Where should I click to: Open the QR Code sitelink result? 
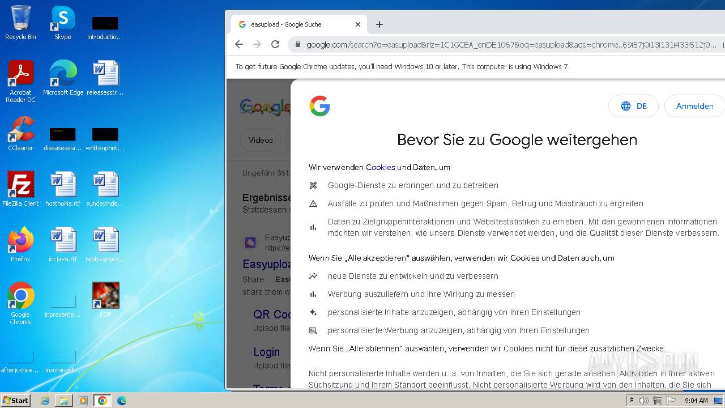272,314
